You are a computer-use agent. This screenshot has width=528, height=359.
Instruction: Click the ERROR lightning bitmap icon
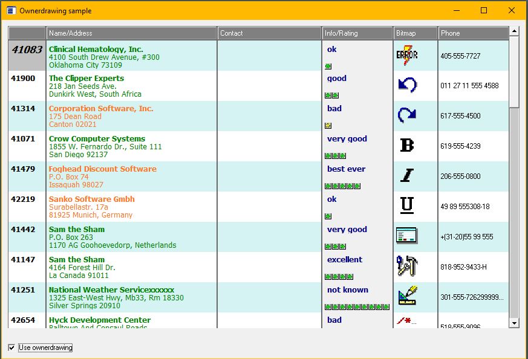[406, 56]
